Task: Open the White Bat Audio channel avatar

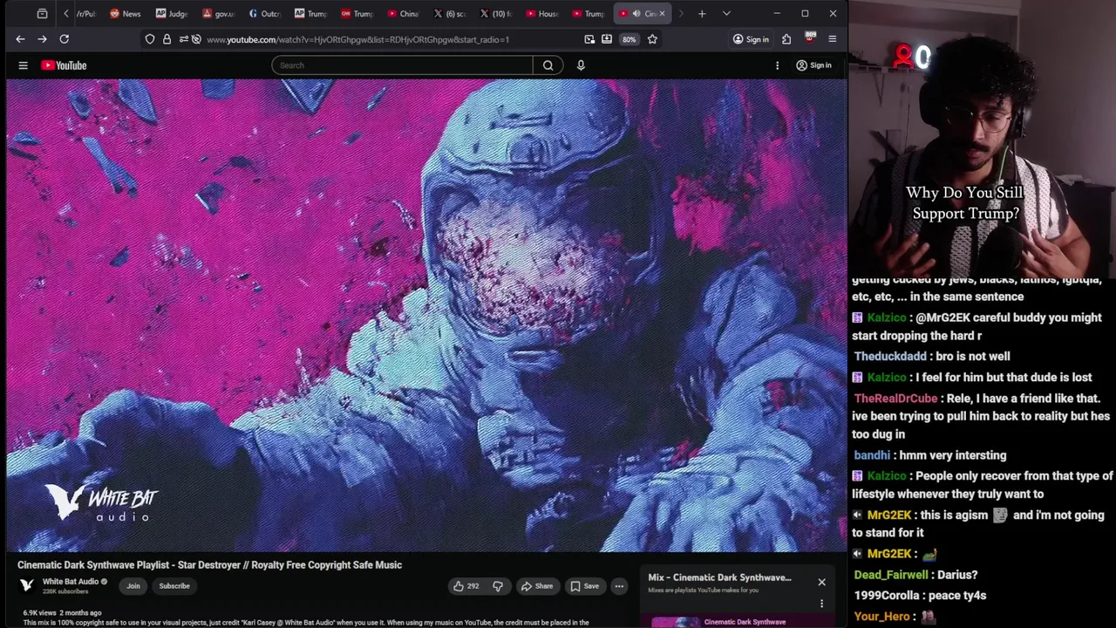Action: pos(27,585)
